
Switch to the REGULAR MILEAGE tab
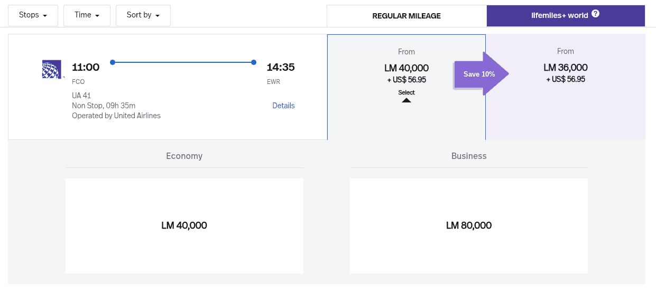406,16
